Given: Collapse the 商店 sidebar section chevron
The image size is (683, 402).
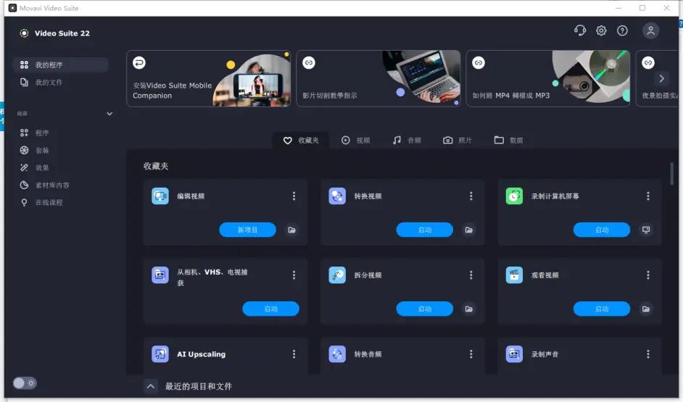Looking at the screenshot, I should tap(109, 114).
